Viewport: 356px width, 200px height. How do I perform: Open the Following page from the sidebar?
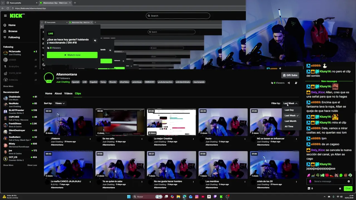(x=11, y=37)
